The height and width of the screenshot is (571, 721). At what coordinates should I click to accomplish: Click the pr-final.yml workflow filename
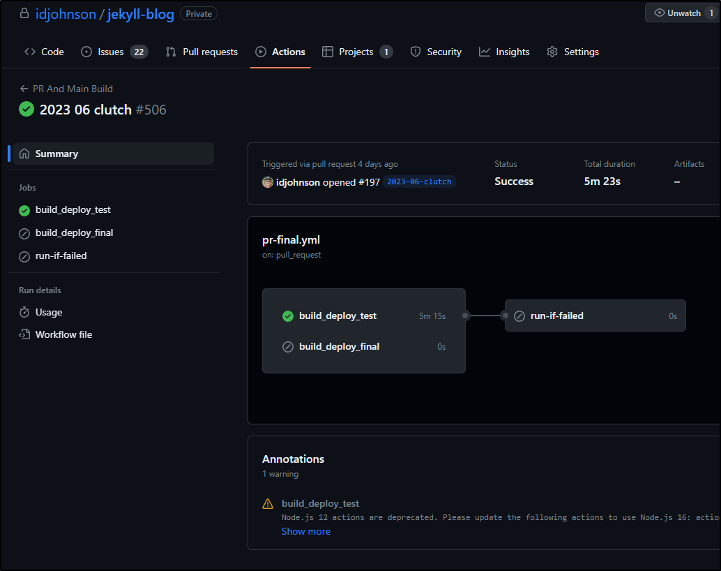291,240
